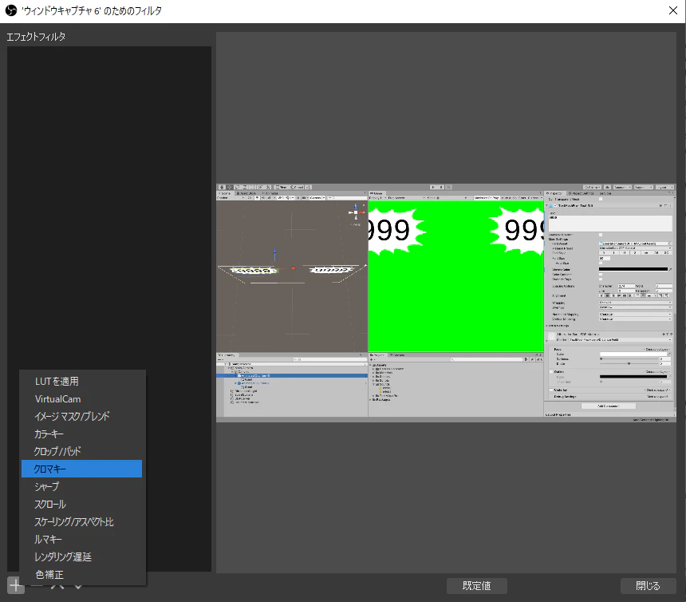Add the 'シャープ' filter
Screen dimensions: 686x602
point(82,486)
